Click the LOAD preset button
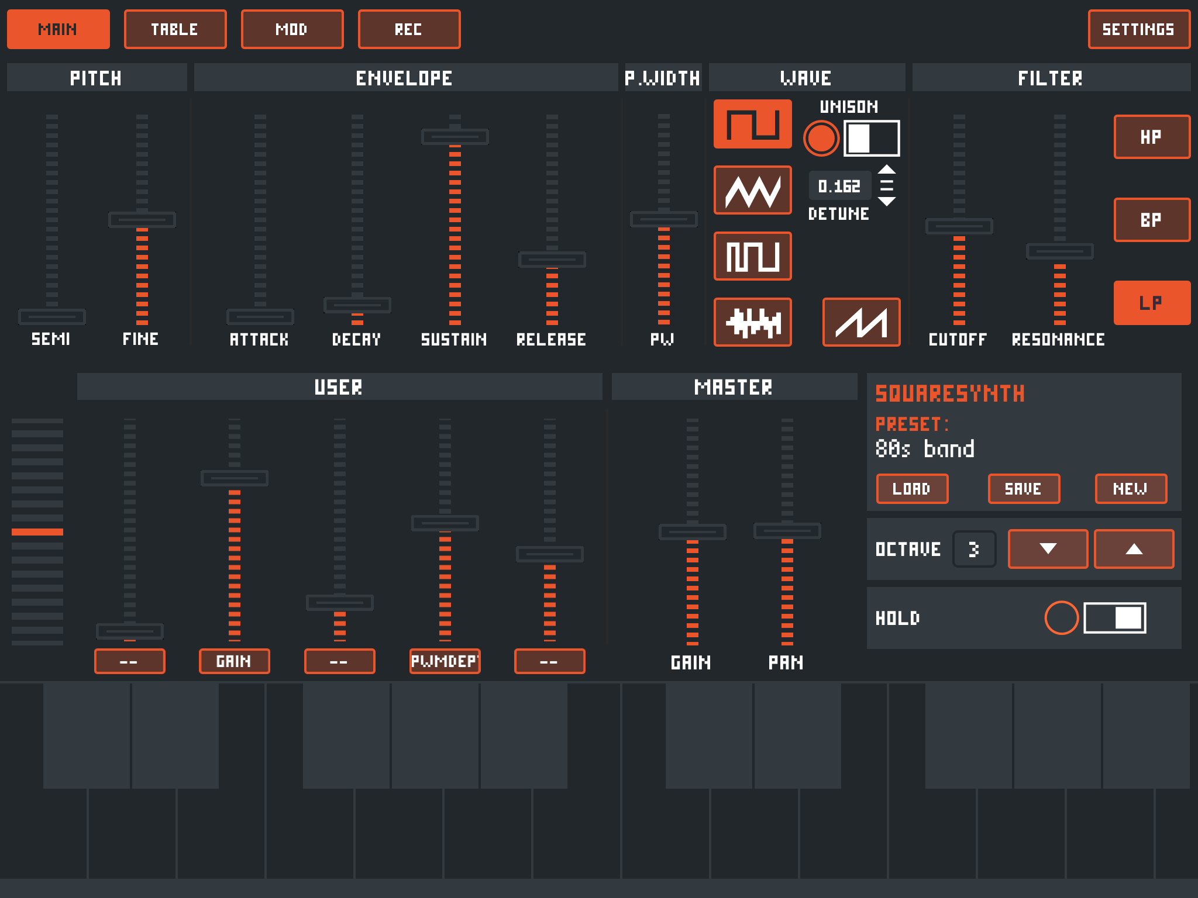The width and height of the screenshot is (1198, 898). [x=912, y=489]
